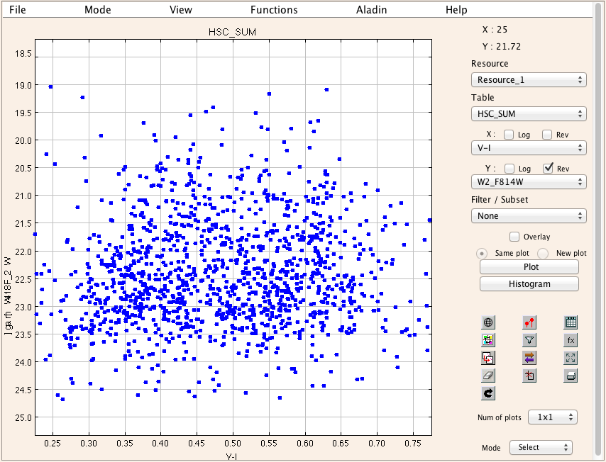The width and height of the screenshot is (606, 462).
Task: Expand the V-I X-axis column dropdown
Action: [529, 148]
